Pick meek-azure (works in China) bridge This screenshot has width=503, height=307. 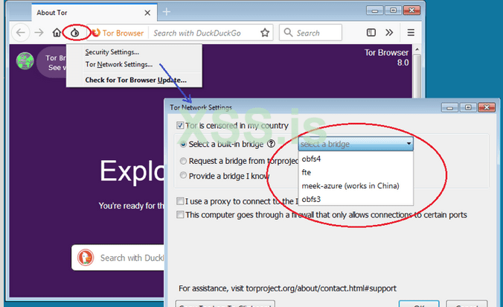[x=356, y=186]
